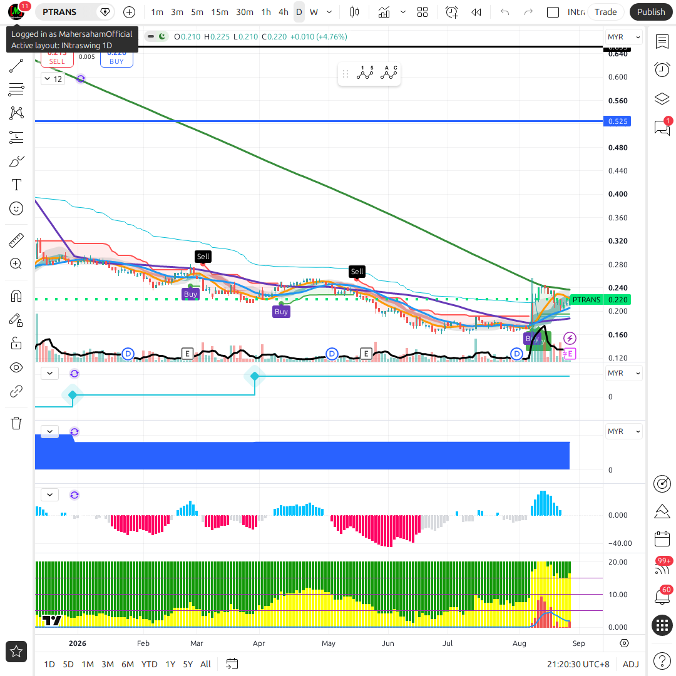Switch to the 1h timeframe
Screen dimensions: 676x676
(x=266, y=12)
